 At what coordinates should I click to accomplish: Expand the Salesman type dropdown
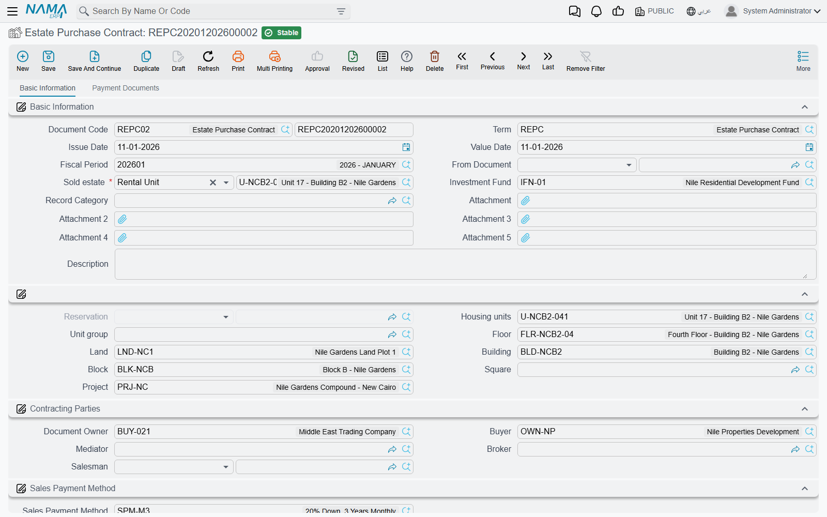(x=226, y=467)
